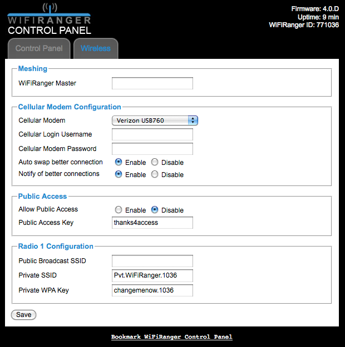
Task: Save the wireless settings
Action: (23, 315)
